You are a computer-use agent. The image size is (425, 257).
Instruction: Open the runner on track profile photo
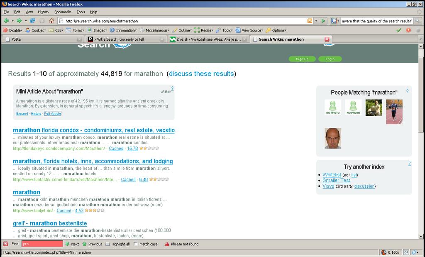[x=394, y=112]
